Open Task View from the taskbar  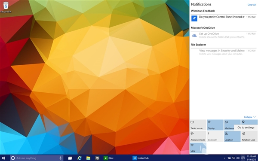[x=70, y=158]
